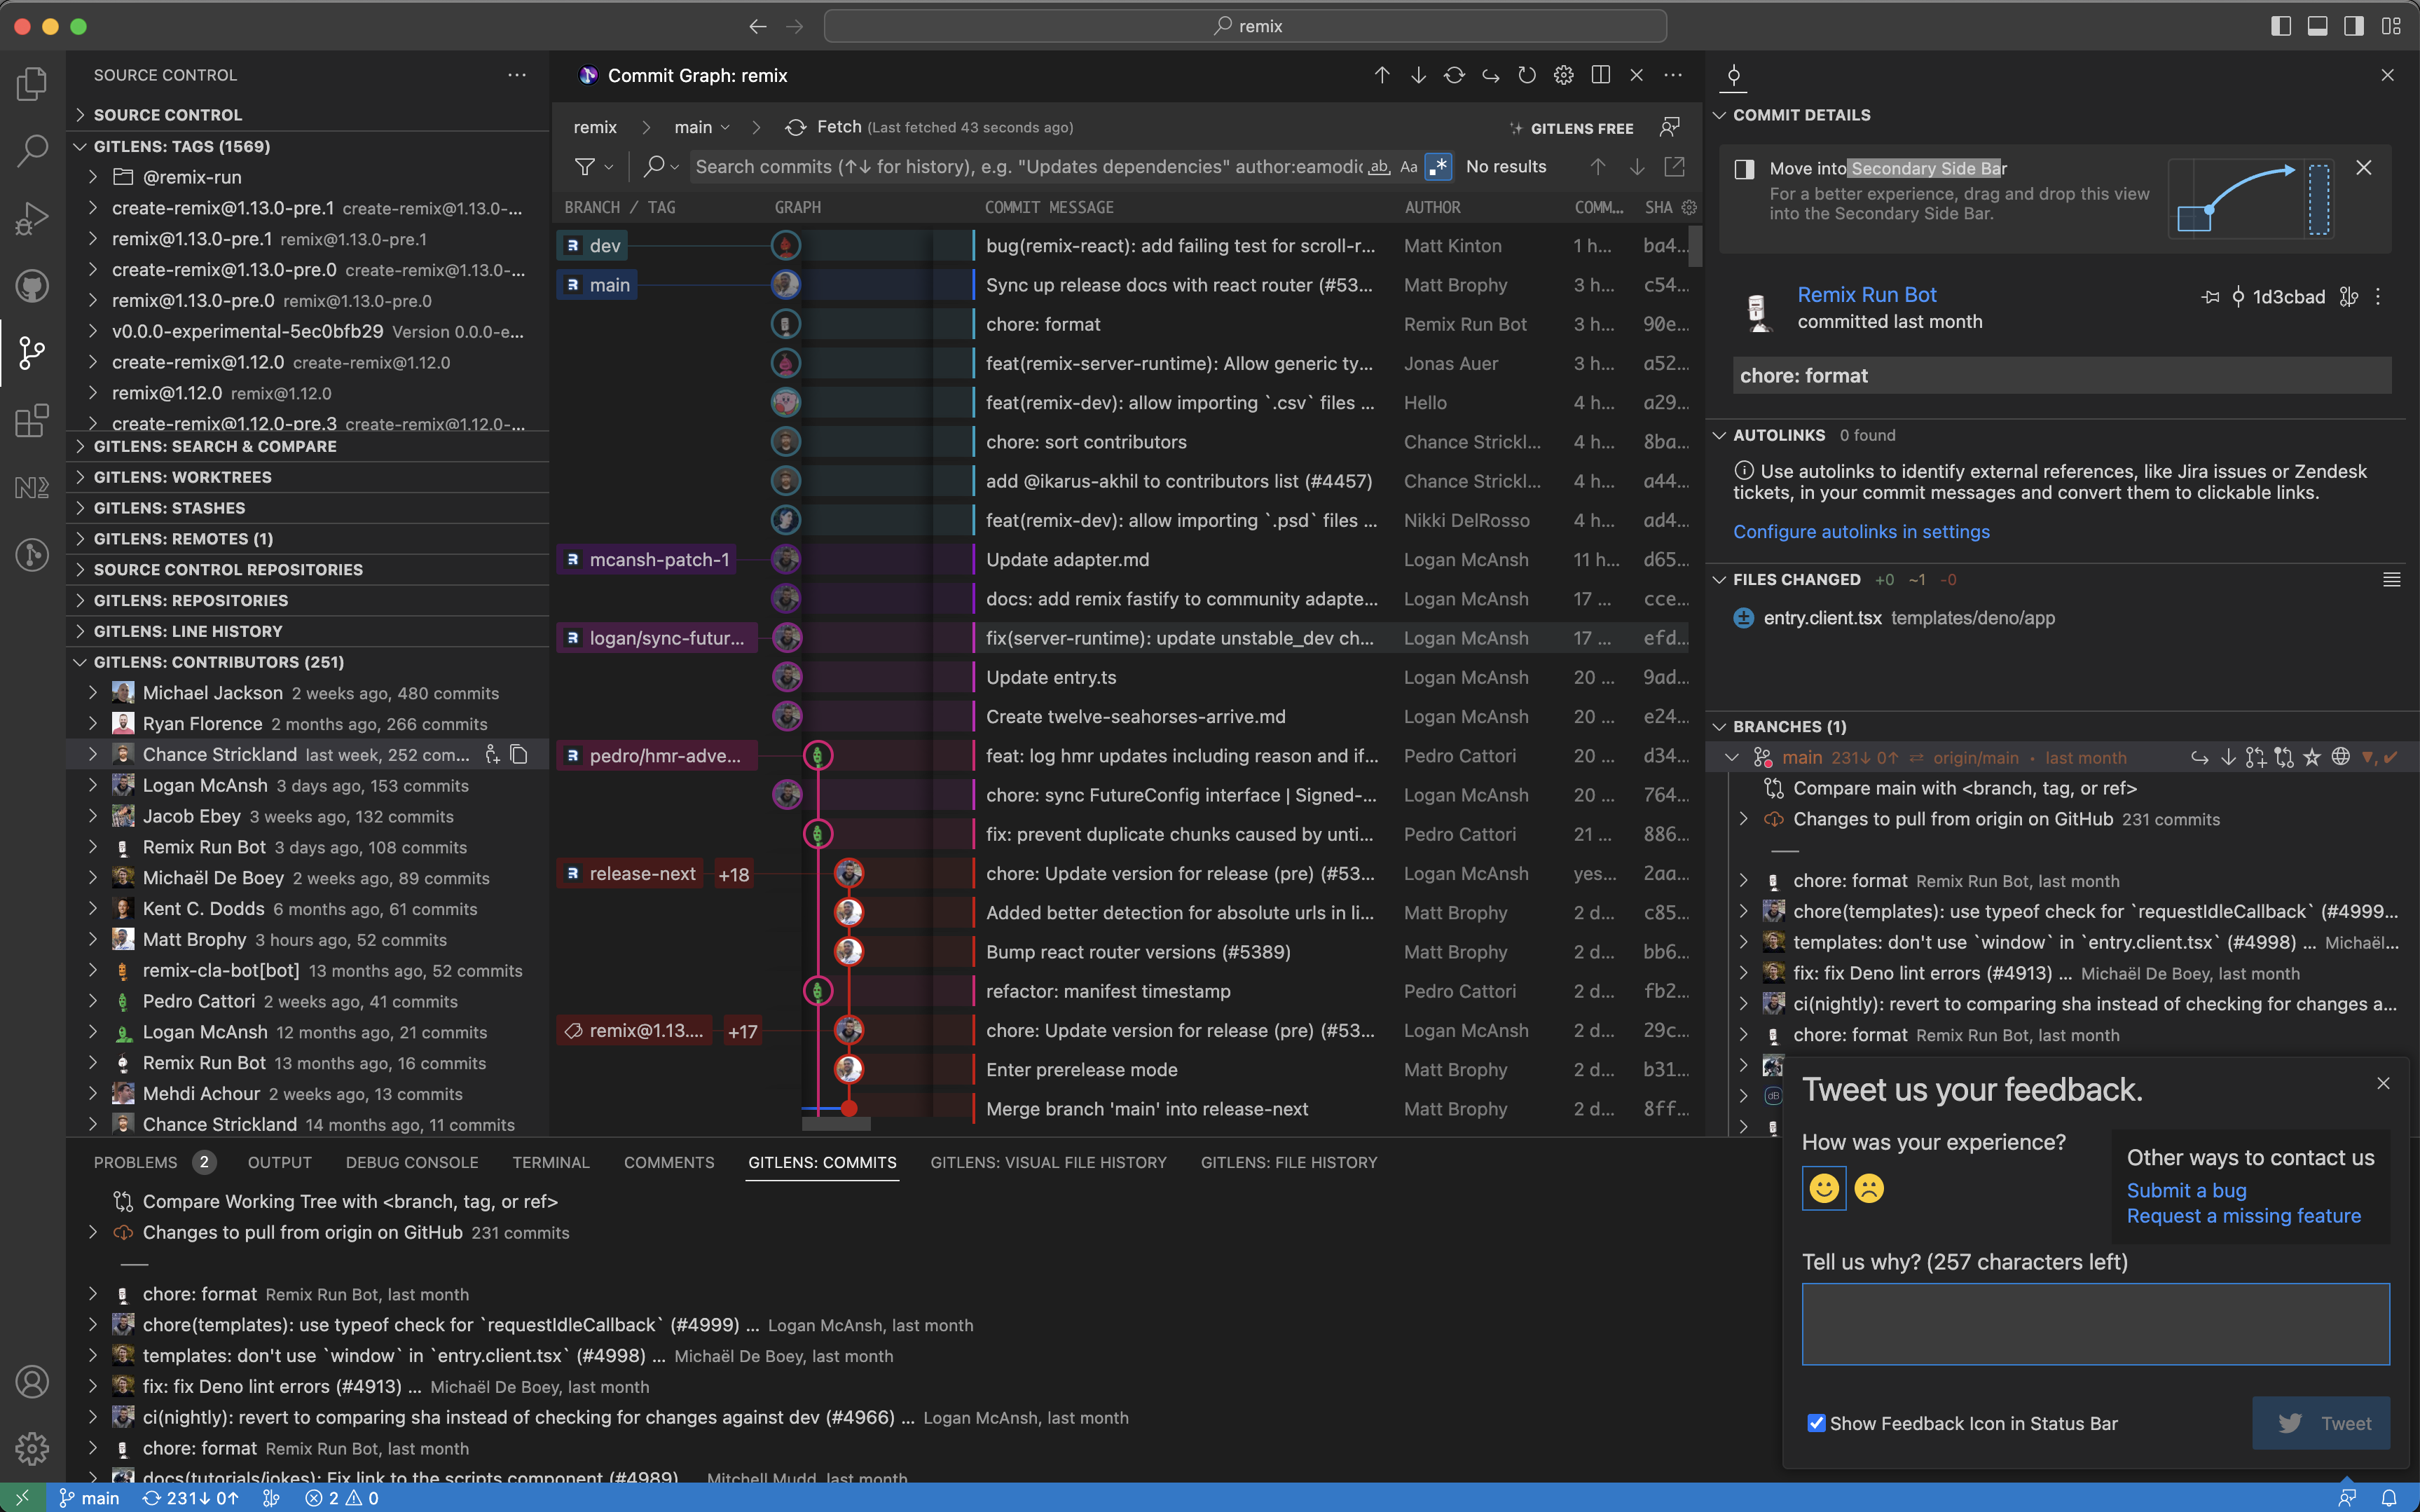Switch to the Debug Console tab
The width and height of the screenshot is (2420, 1512).
[412, 1162]
